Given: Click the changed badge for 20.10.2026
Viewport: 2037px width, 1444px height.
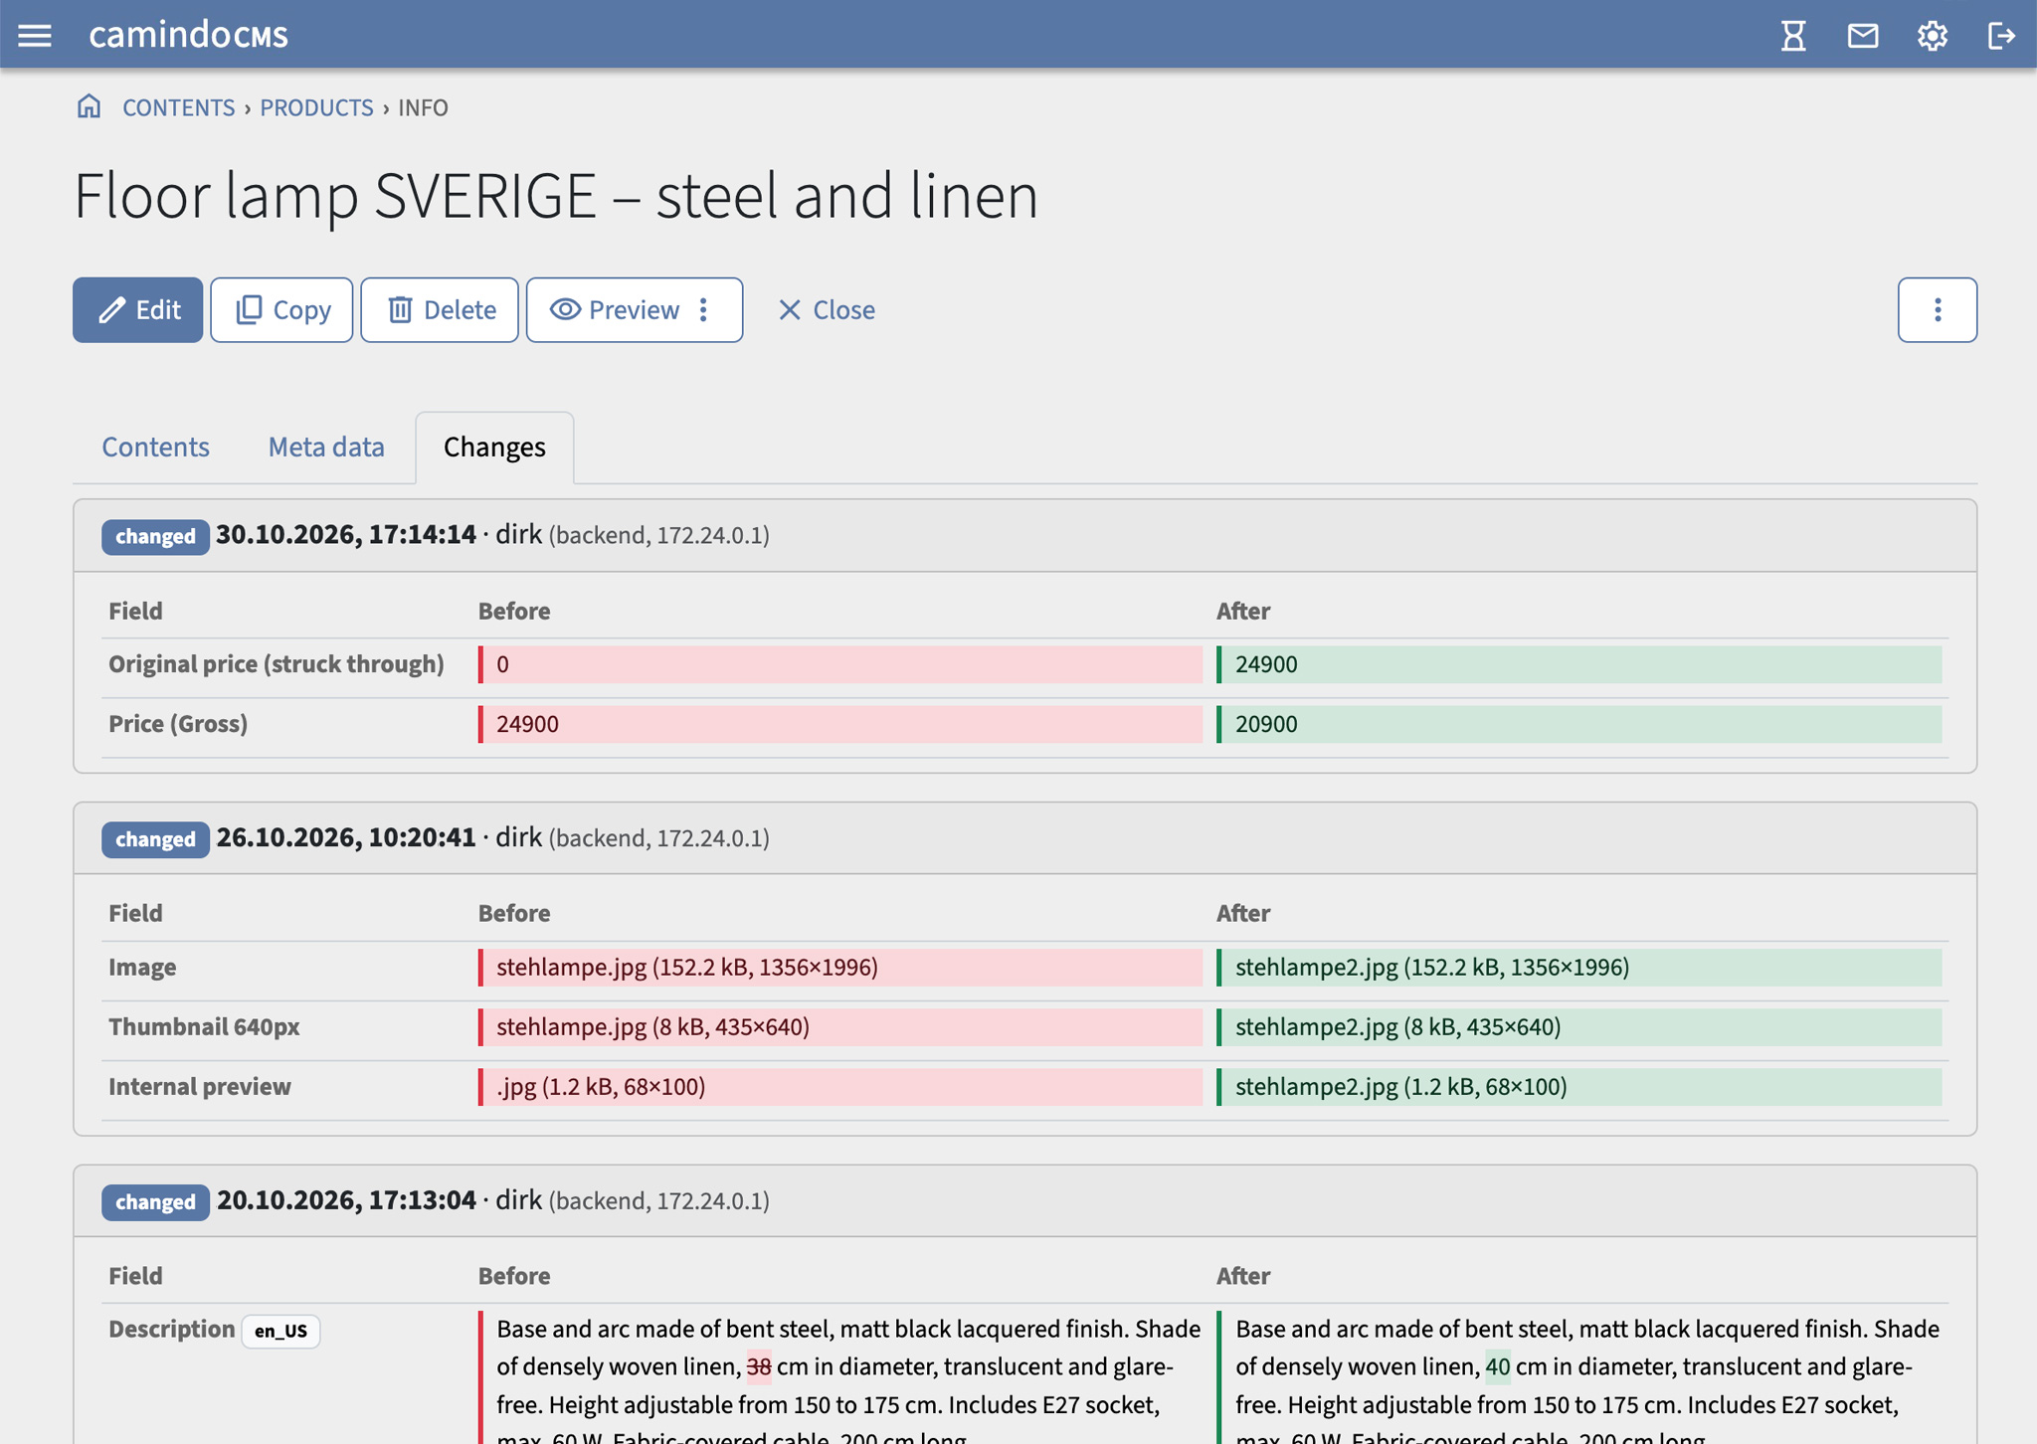Looking at the screenshot, I should 155,1202.
